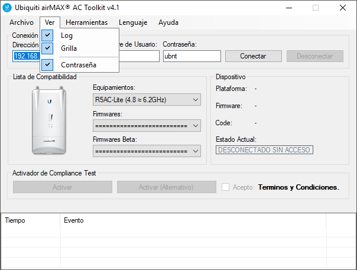The width and height of the screenshot is (357, 270).
Task: Toggle the Log view menu option
Action: tap(79, 35)
